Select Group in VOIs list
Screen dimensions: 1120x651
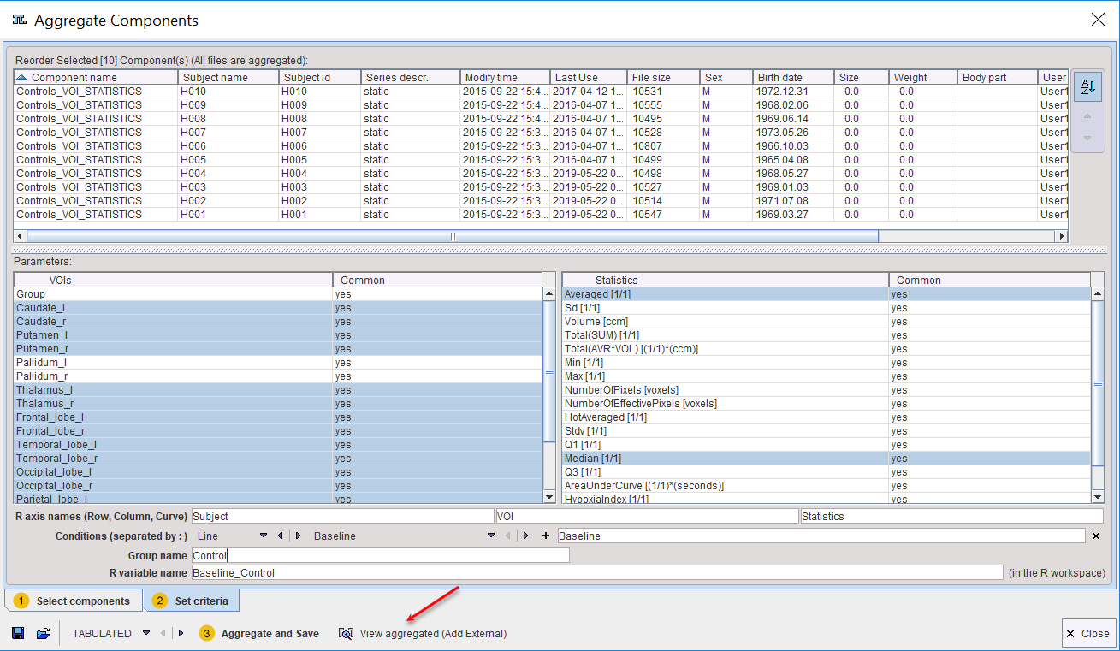278,294
